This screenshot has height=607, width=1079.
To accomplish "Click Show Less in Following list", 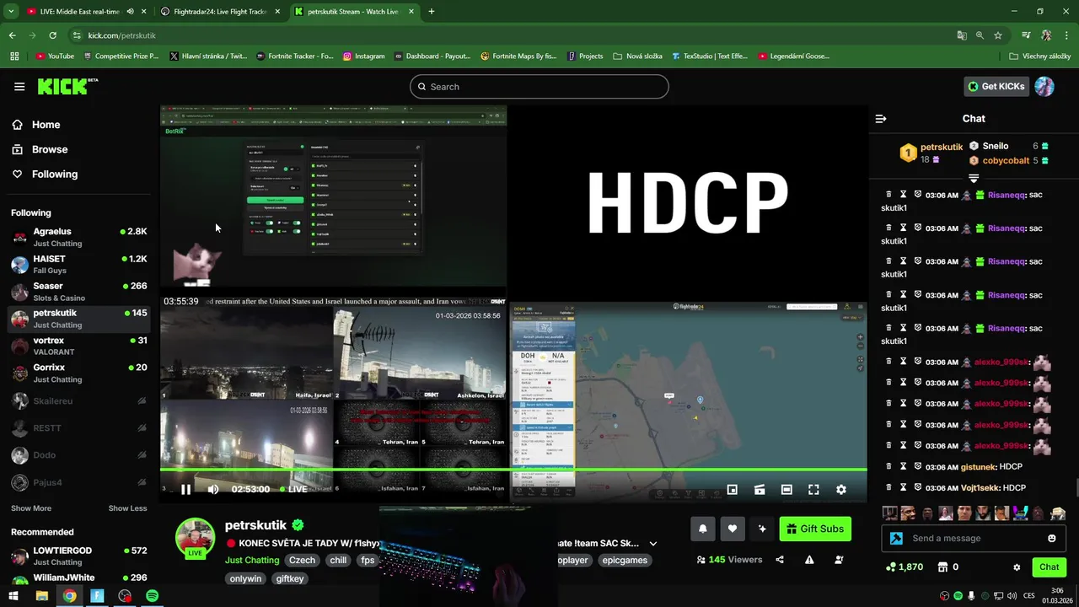I will point(127,508).
